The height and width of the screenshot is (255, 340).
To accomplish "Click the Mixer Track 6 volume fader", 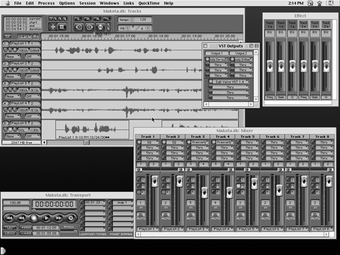I will [279, 190].
